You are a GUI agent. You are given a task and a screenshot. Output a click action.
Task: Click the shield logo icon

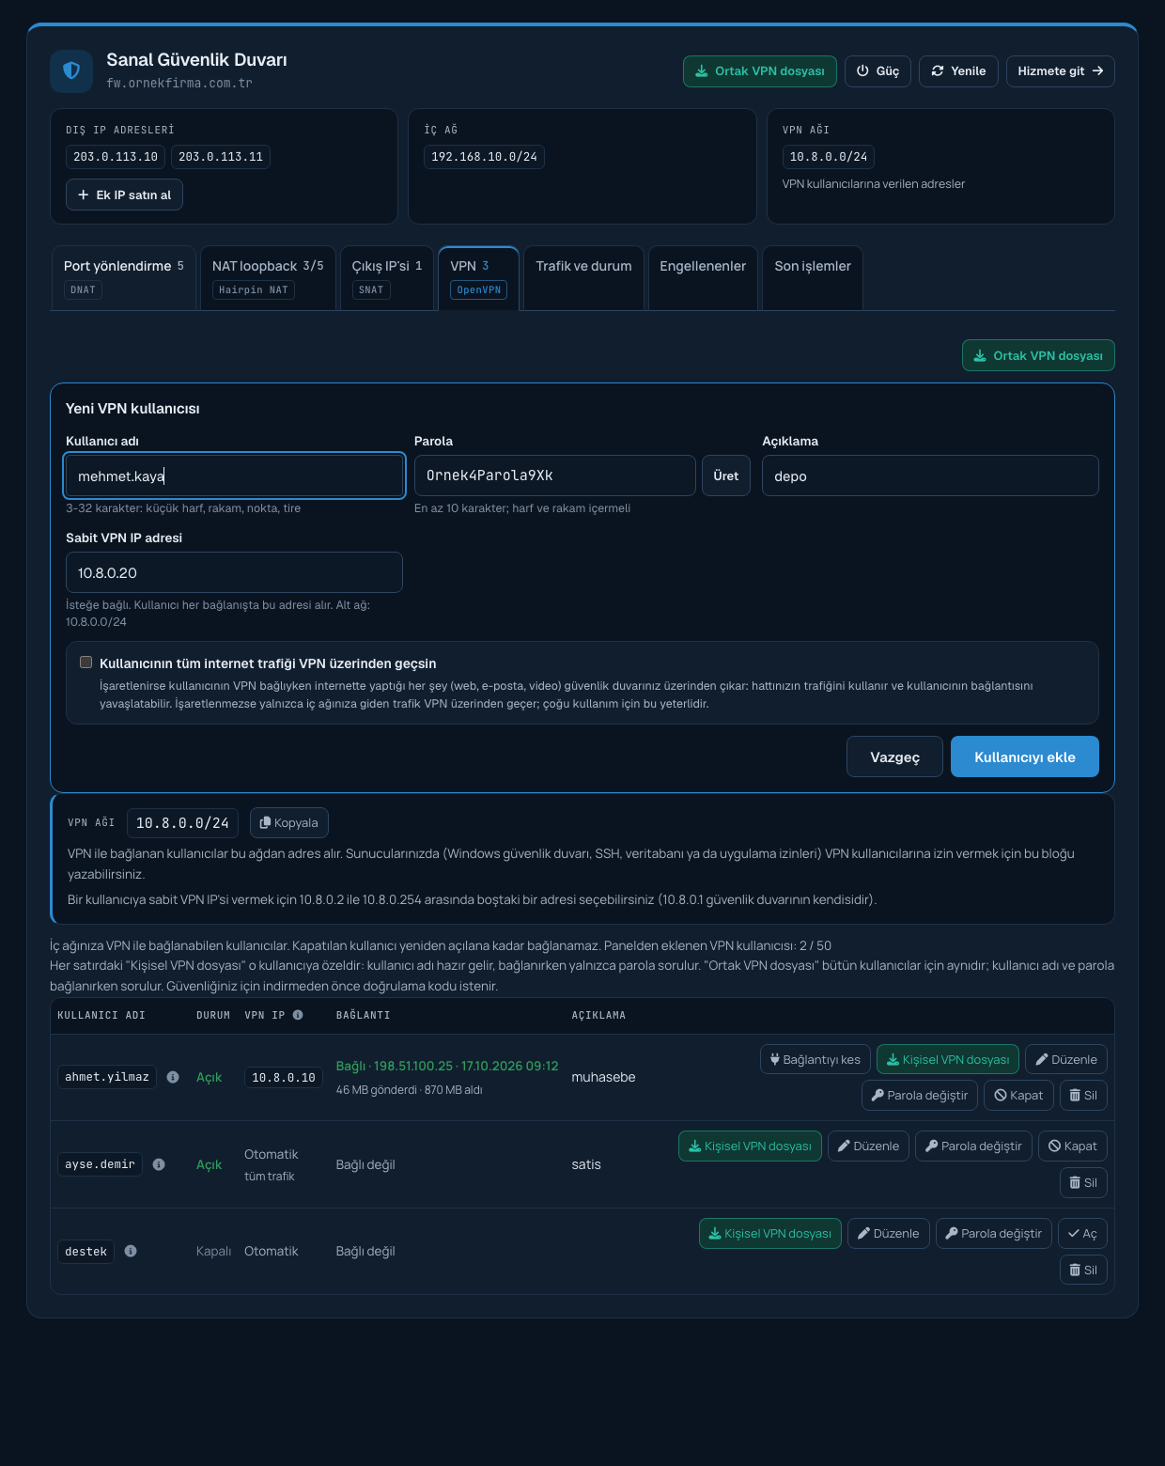(71, 71)
